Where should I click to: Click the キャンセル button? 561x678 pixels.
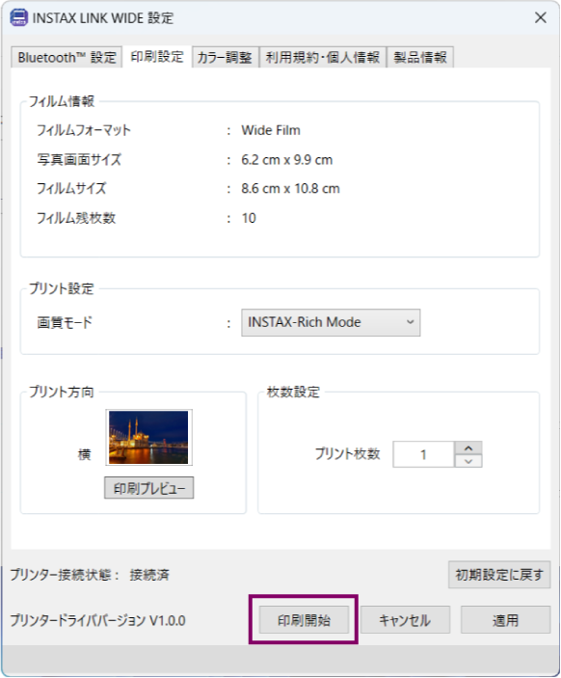[405, 620]
